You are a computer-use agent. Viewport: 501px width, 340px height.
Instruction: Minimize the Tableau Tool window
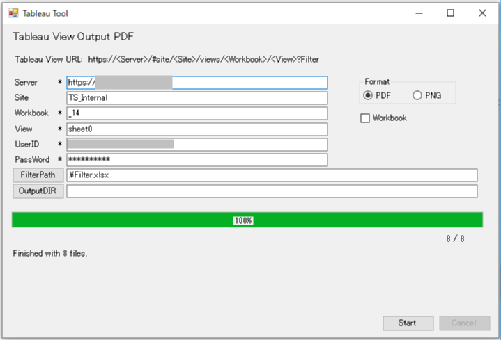tap(419, 13)
